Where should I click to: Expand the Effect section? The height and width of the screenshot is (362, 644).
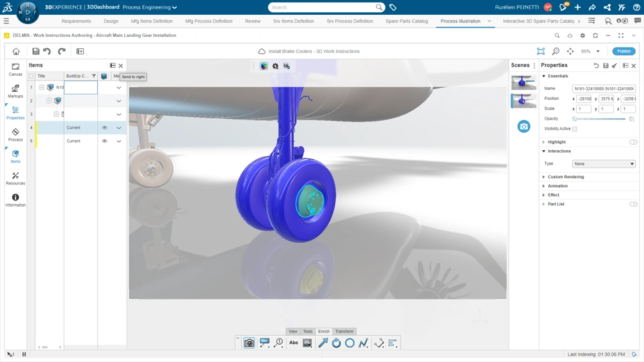[x=553, y=195]
